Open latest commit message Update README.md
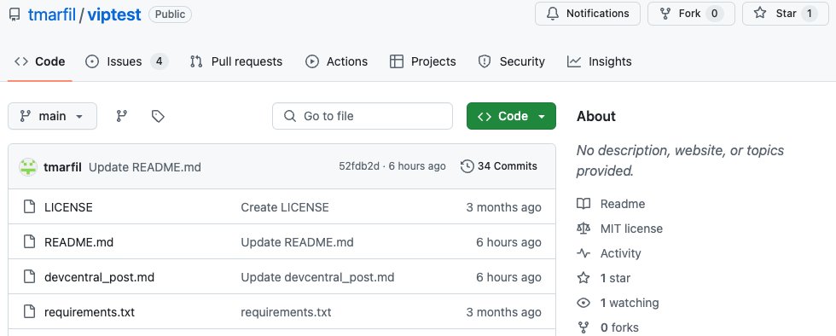The width and height of the screenshot is (836, 336). (x=145, y=167)
